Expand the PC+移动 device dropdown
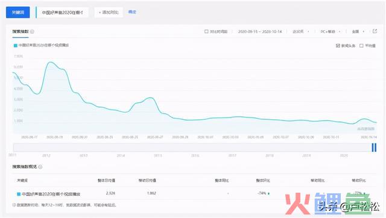This screenshot has height=218, width=386. click(331, 31)
